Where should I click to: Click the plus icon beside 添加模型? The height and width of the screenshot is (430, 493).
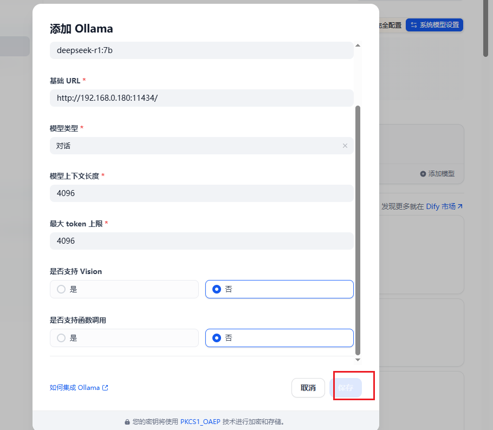423,174
